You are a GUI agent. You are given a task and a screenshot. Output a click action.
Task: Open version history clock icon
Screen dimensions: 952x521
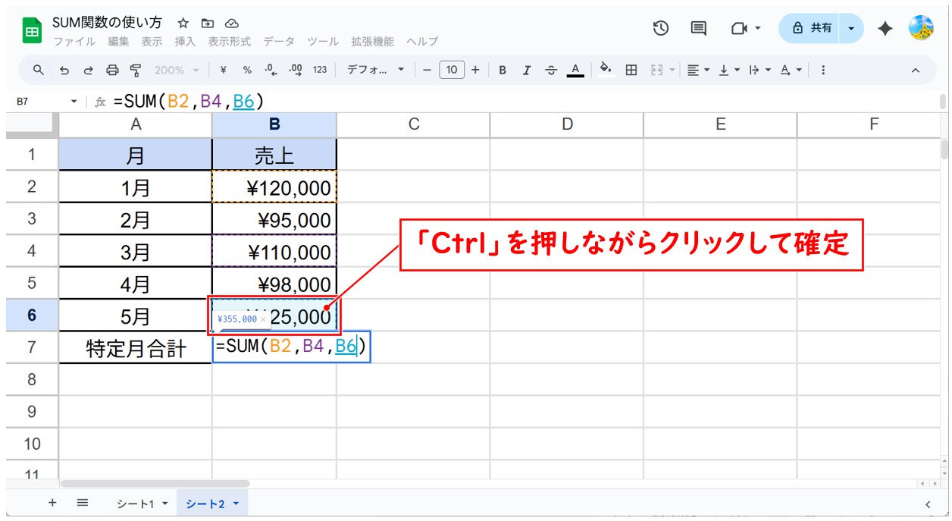661,28
